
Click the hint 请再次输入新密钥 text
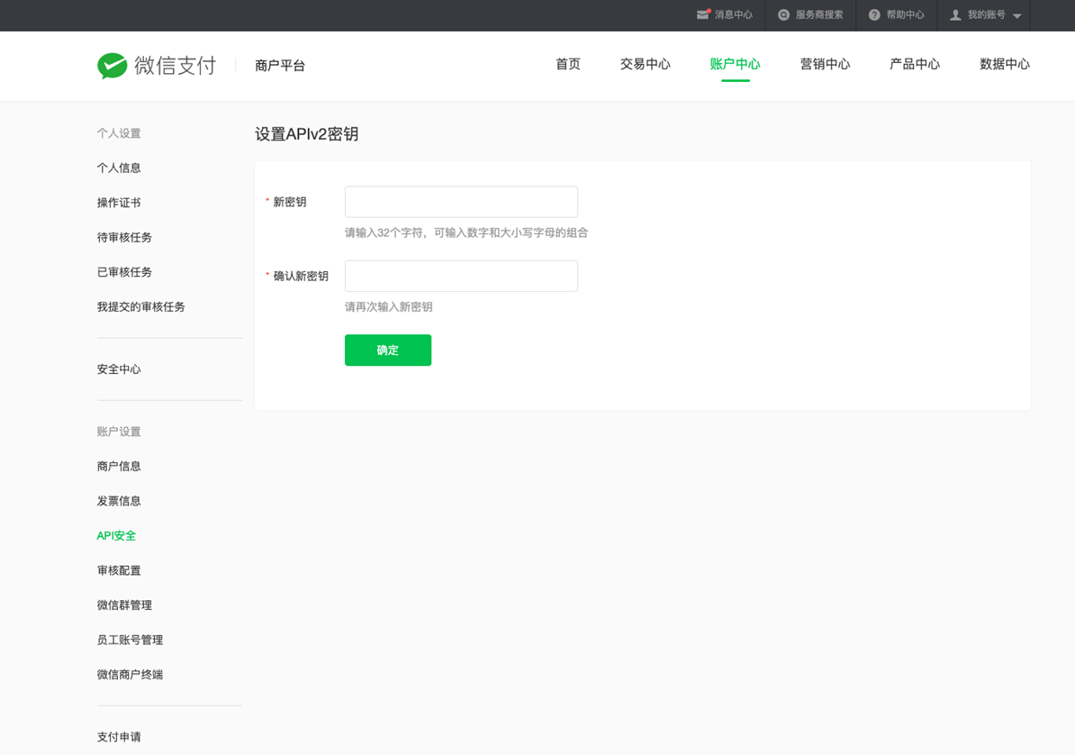pyautogui.click(x=388, y=307)
